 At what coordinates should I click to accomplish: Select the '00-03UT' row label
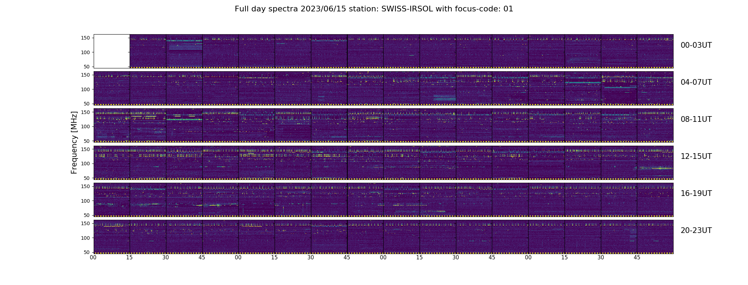(x=696, y=45)
